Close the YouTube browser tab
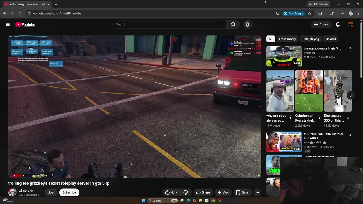Viewport: 363px width, 204px height. pyautogui.click(x=48, y=4)
